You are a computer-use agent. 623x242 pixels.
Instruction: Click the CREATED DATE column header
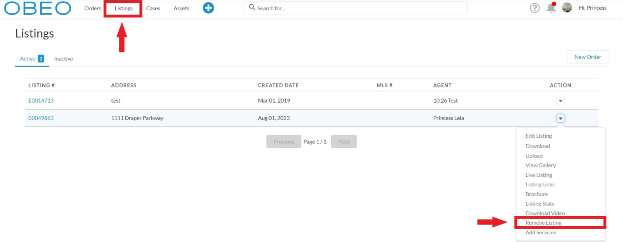(278, 85)
